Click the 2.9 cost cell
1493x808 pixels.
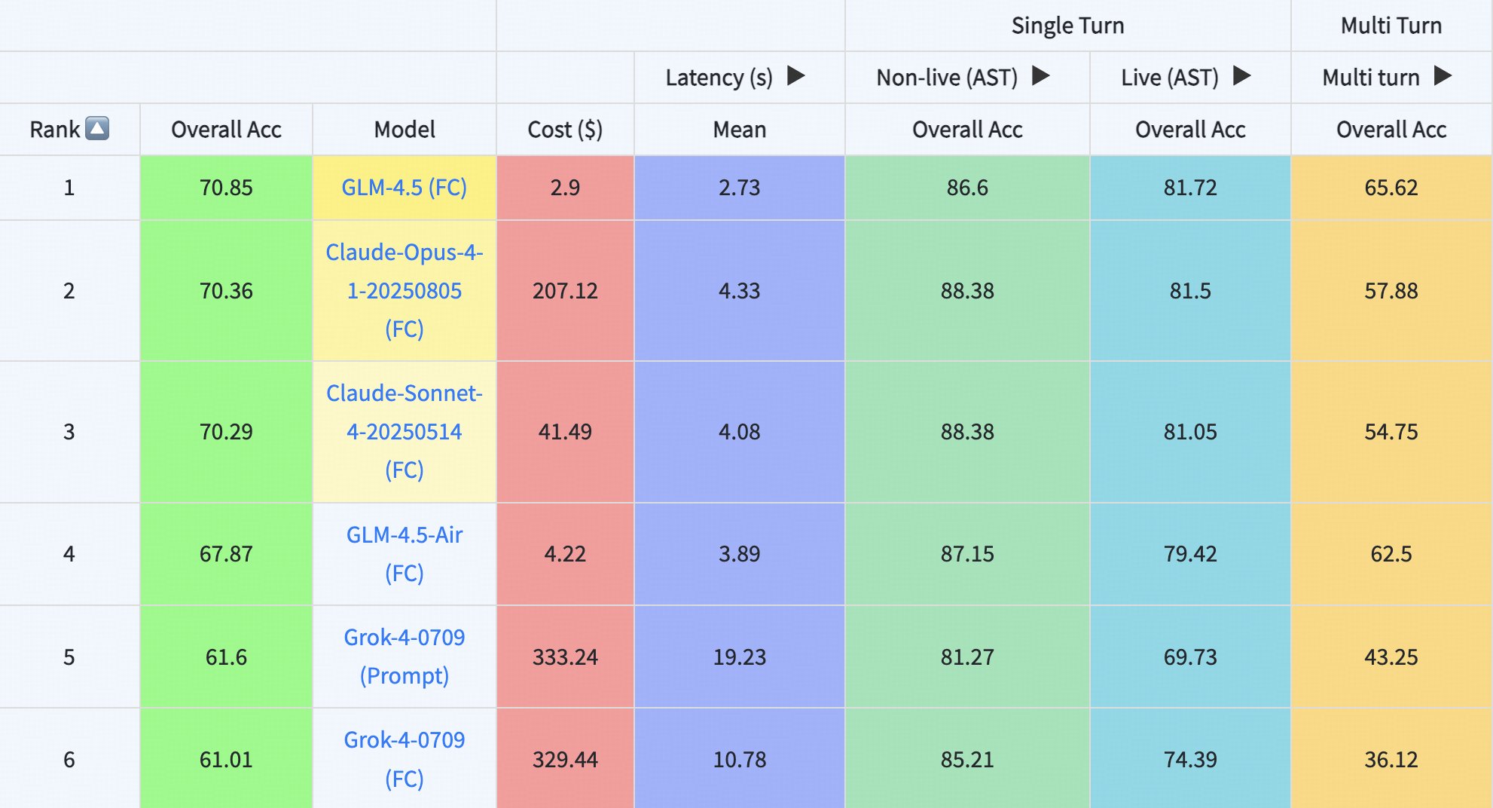coord(565,187)
